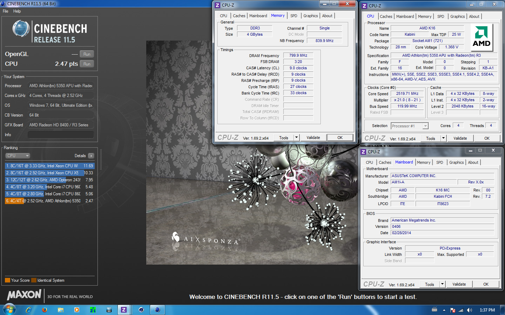
Task: Open the Windows Start menu
Action: pyautogui.click(x=9, y=310)
